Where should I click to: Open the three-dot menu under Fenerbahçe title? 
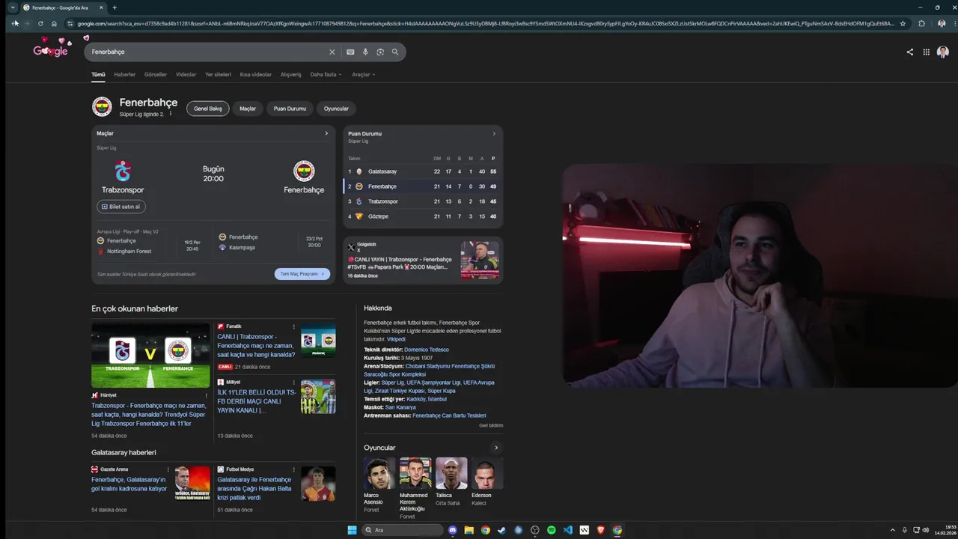pyautogui.click(x=171, y=114)
